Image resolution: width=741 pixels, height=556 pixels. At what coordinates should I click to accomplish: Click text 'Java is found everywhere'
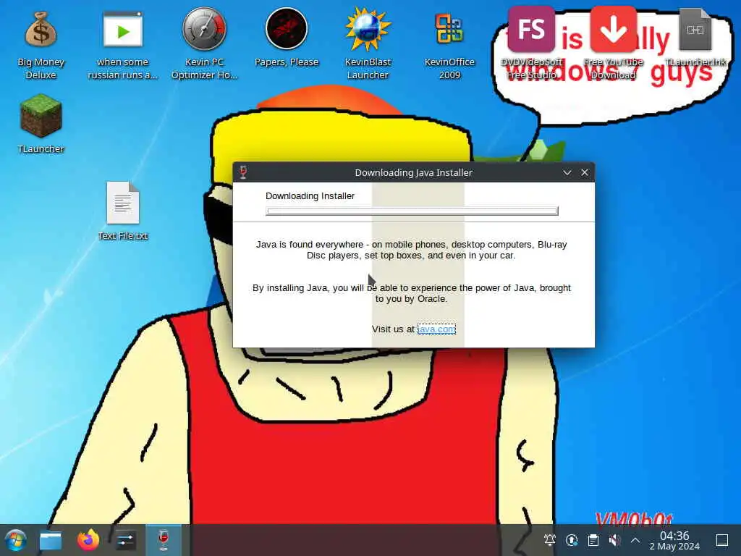point(310,245)
